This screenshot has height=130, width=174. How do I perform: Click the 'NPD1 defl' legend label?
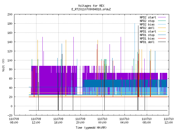click(x=147, y=42)
